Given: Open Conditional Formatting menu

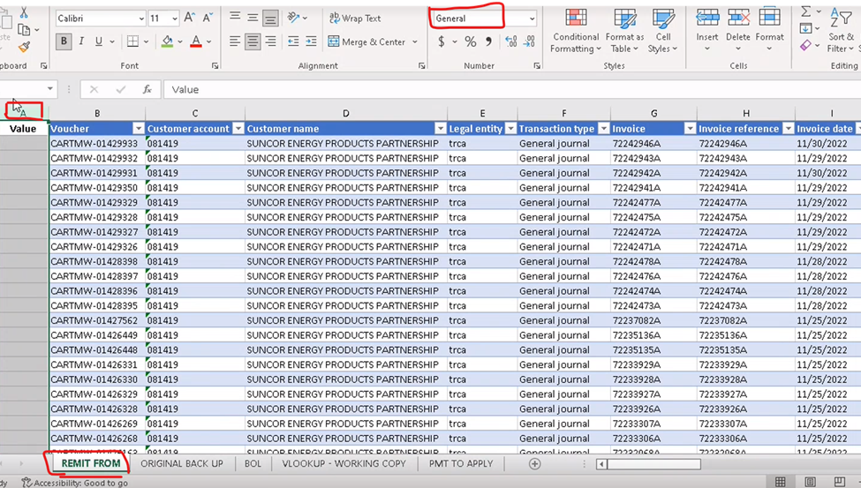Looking at the screenshot, I should coord(576,31).
